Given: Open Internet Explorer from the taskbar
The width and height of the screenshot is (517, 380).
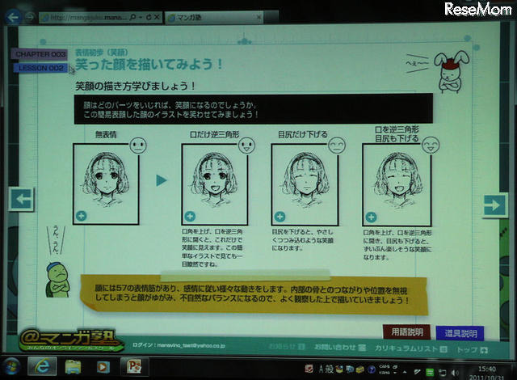Looking at the screenshot, I should point(41,366).
